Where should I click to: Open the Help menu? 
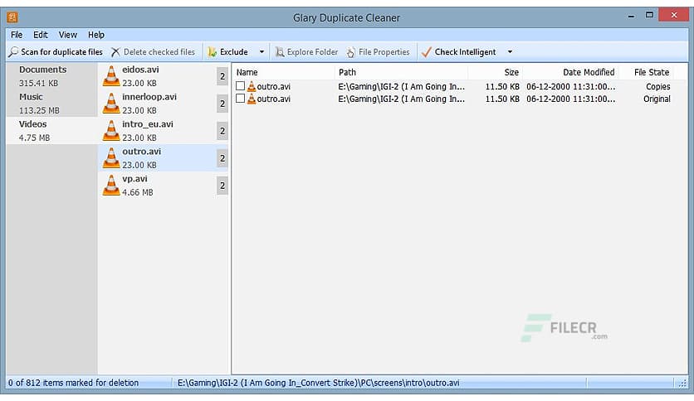click(96, 35)
